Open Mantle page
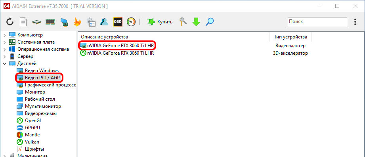365x157 pixels. (32, 135)
